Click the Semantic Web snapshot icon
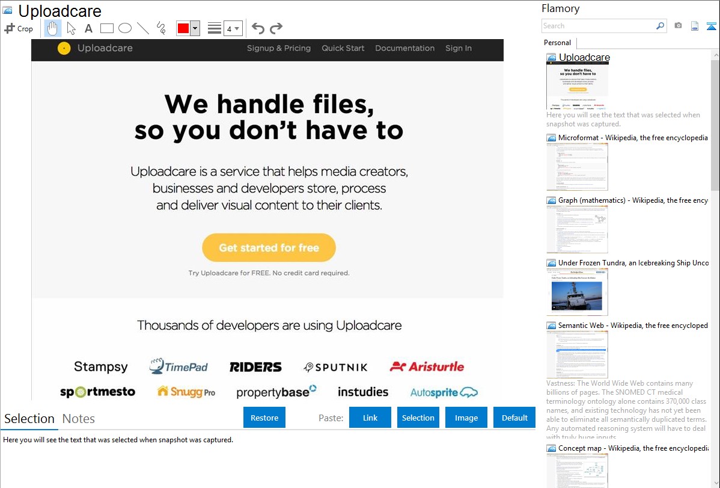Viewport: 720px width, 488px height. (551, 326)
